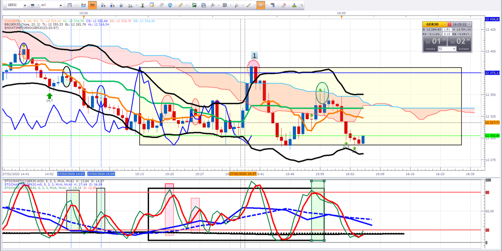Expand the chart link icon's dropdown arrow
502x251 pixels.
click(38, 5)
